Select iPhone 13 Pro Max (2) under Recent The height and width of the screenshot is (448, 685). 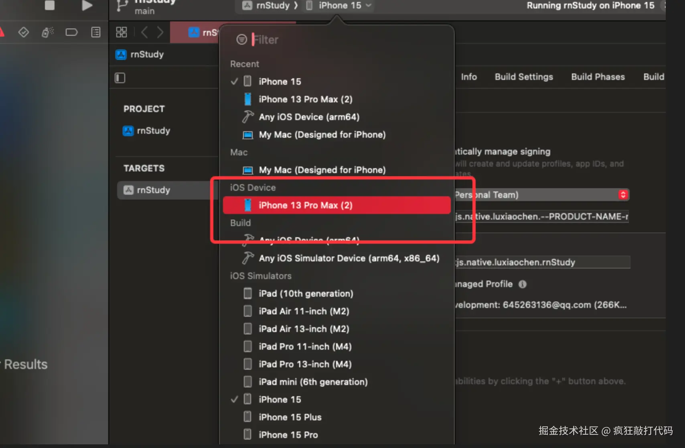tap(337, 99)
